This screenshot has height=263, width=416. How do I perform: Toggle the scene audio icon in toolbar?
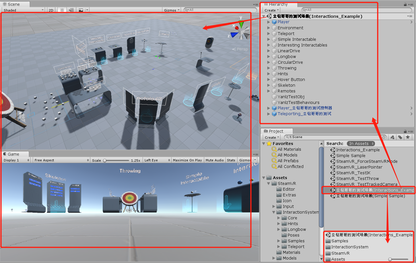(x=71, y=10)
